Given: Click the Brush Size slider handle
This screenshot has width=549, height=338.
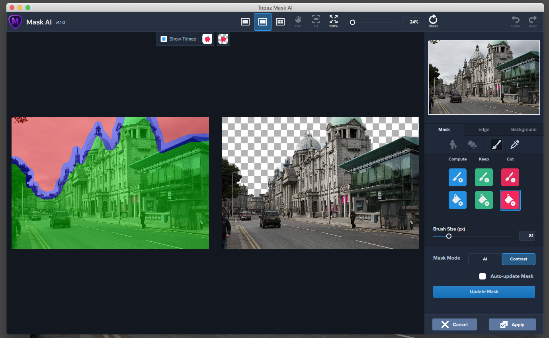Looking at the screenshot, I should click(x=449, y=236).
